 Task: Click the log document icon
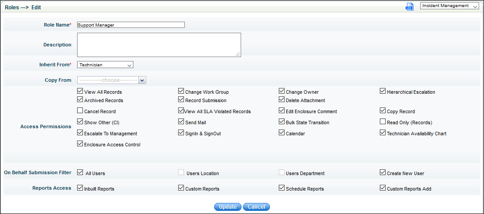tap(410, 7)
